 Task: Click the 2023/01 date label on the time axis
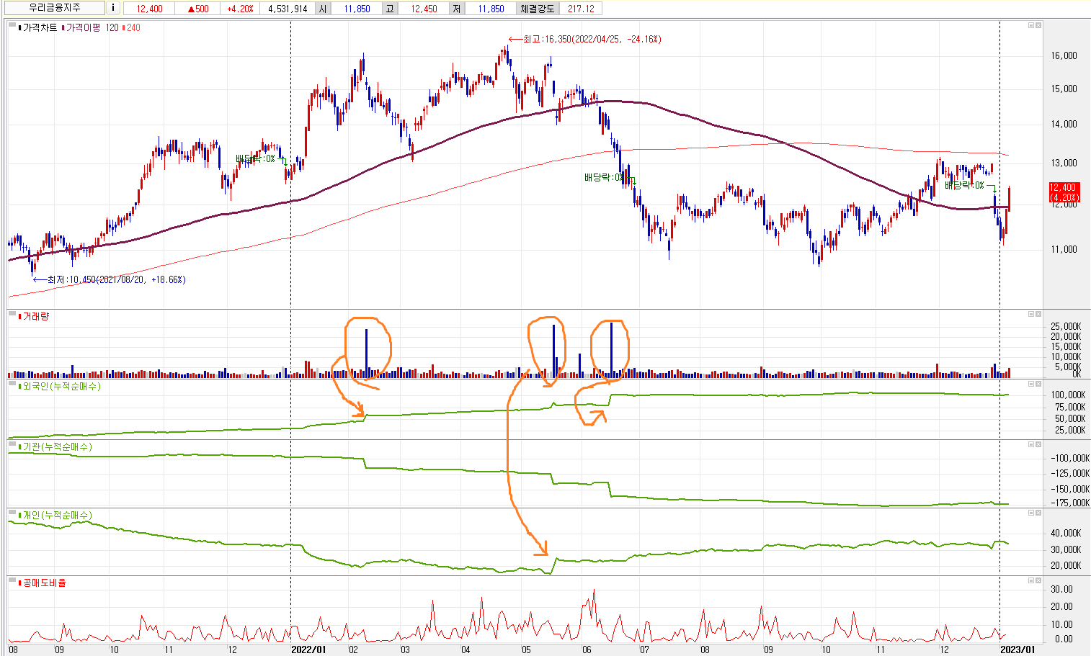coord(1017,650)
